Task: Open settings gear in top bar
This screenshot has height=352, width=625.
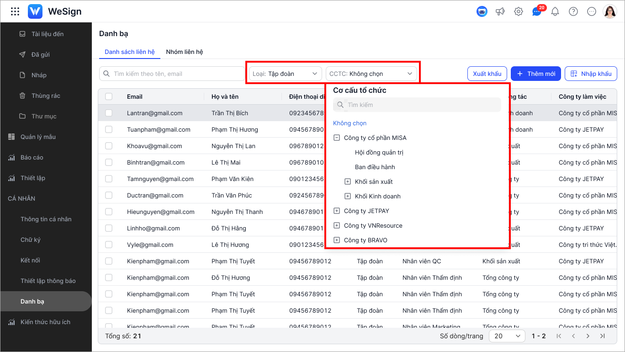Action: [x=519, y=11]
